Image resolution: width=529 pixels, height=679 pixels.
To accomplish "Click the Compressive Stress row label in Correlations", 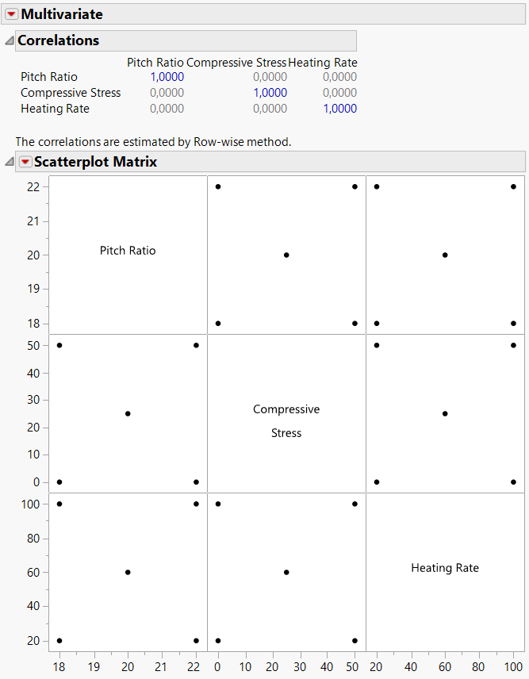I will coord(71,93).
